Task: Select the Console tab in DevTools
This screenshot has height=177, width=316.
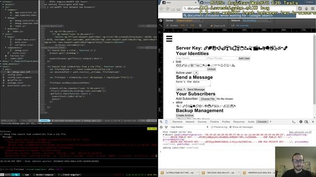Action: pyautogui.click(x=262, y=122)
